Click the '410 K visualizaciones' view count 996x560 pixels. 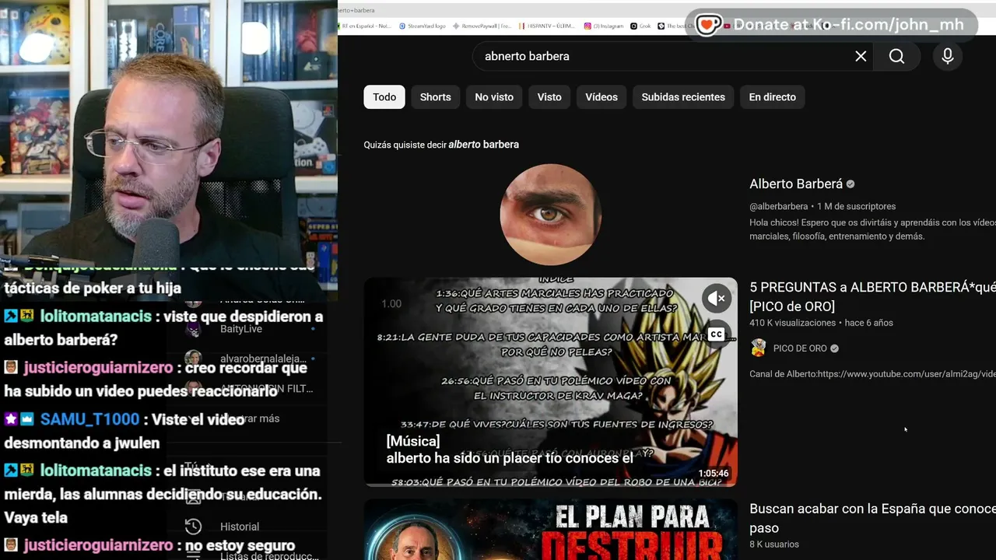click(x=792, y=323)
